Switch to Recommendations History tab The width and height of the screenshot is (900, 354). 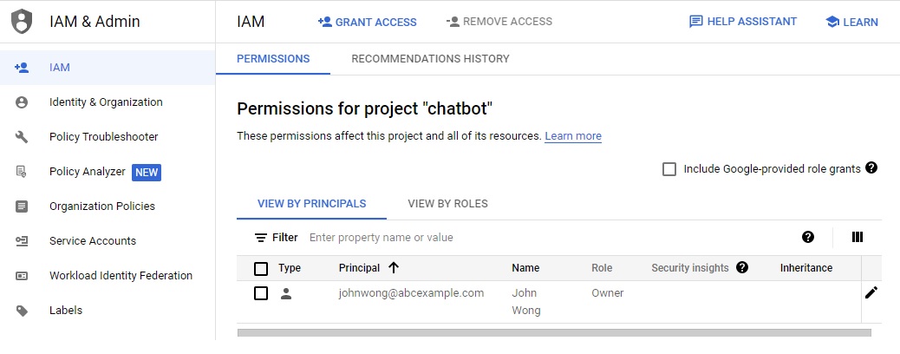[430, 59]
